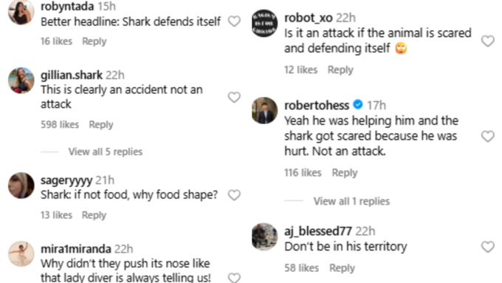Image resolution: width=502 pixels, height=283 pixels.
Task: Like gillian.shark's comment with the heart
Action: coord(234,97)
